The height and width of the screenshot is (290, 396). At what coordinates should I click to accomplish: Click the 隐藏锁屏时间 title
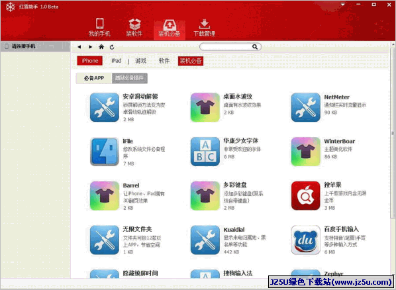pyautogui.click(x=140, y=273)
